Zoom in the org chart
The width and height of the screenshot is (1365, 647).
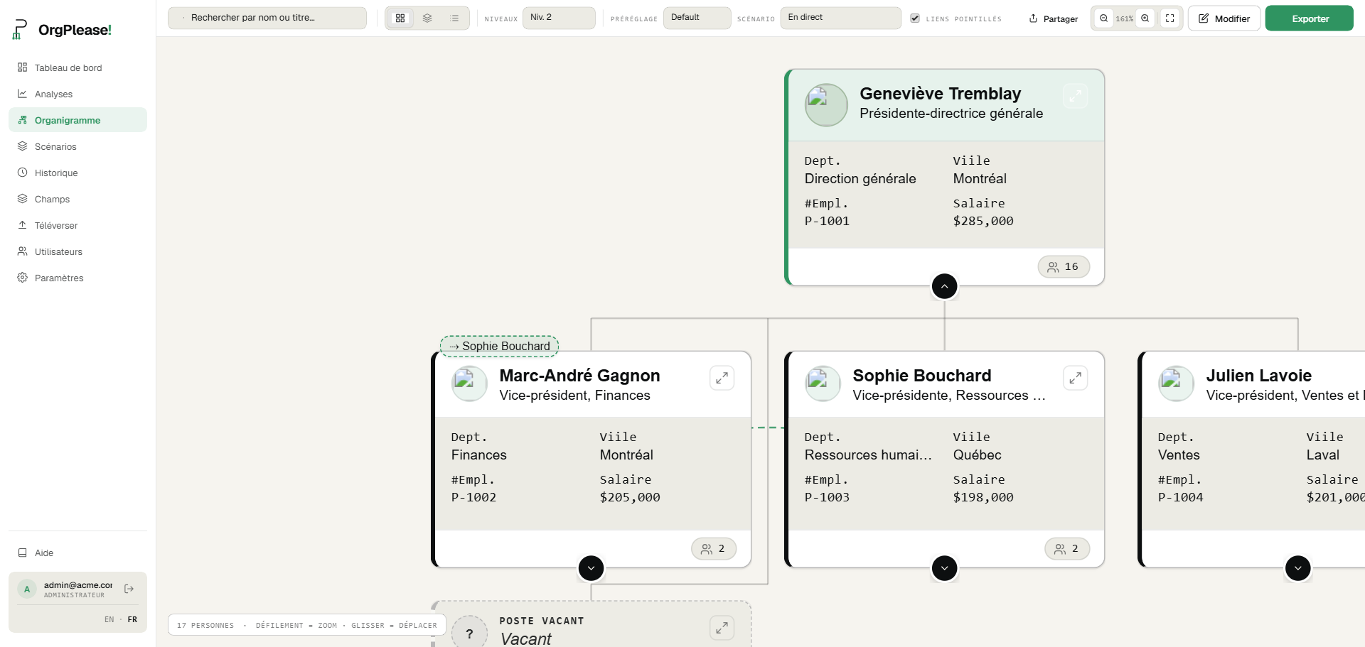click(x=1145, y=18)
